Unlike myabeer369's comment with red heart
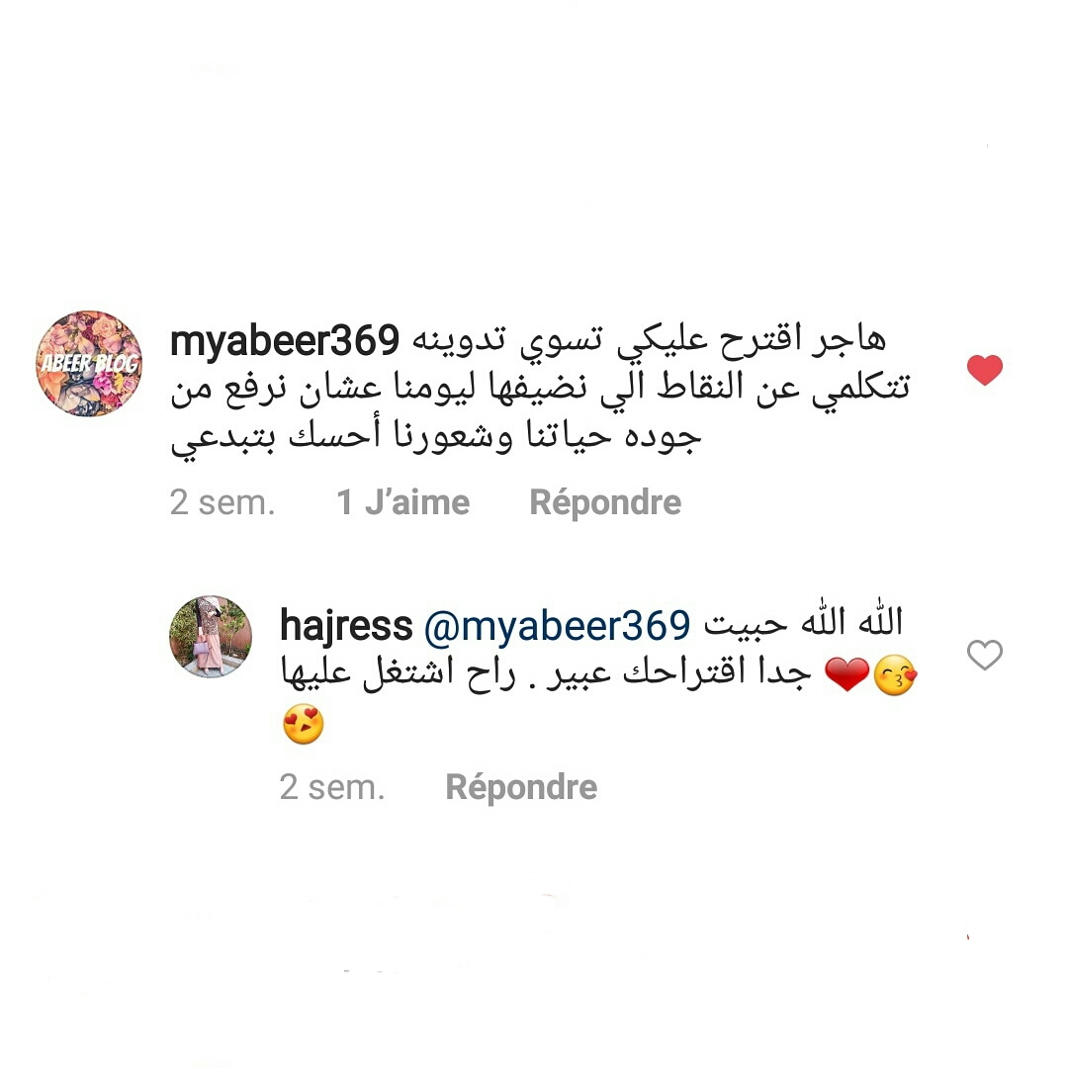Viewport: 1068px width, 1068px height. click(985, 370)
